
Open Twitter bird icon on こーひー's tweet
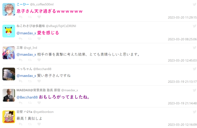pos(195,4)
